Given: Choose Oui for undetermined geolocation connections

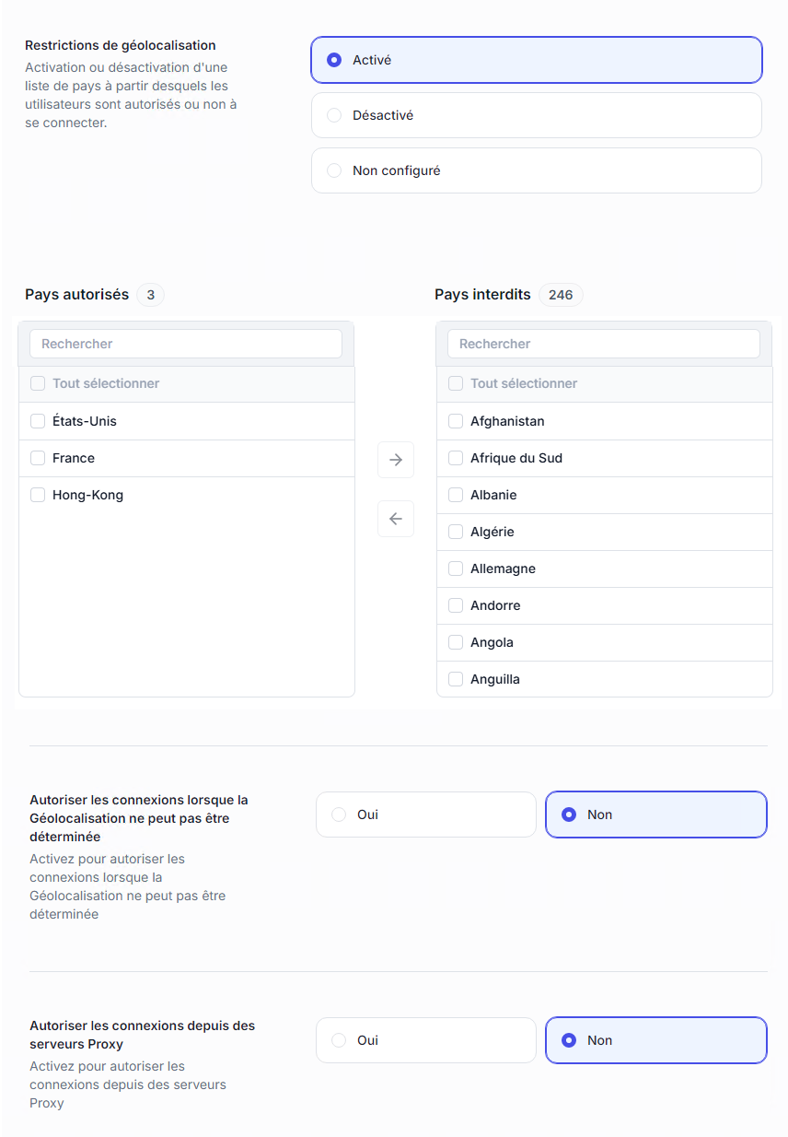Looking at the screenshot, I should [339, 815].
